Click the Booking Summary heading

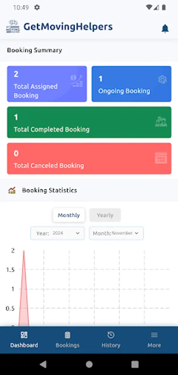35,50
